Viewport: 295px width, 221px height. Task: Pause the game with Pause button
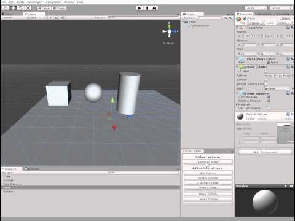point(147,8)
